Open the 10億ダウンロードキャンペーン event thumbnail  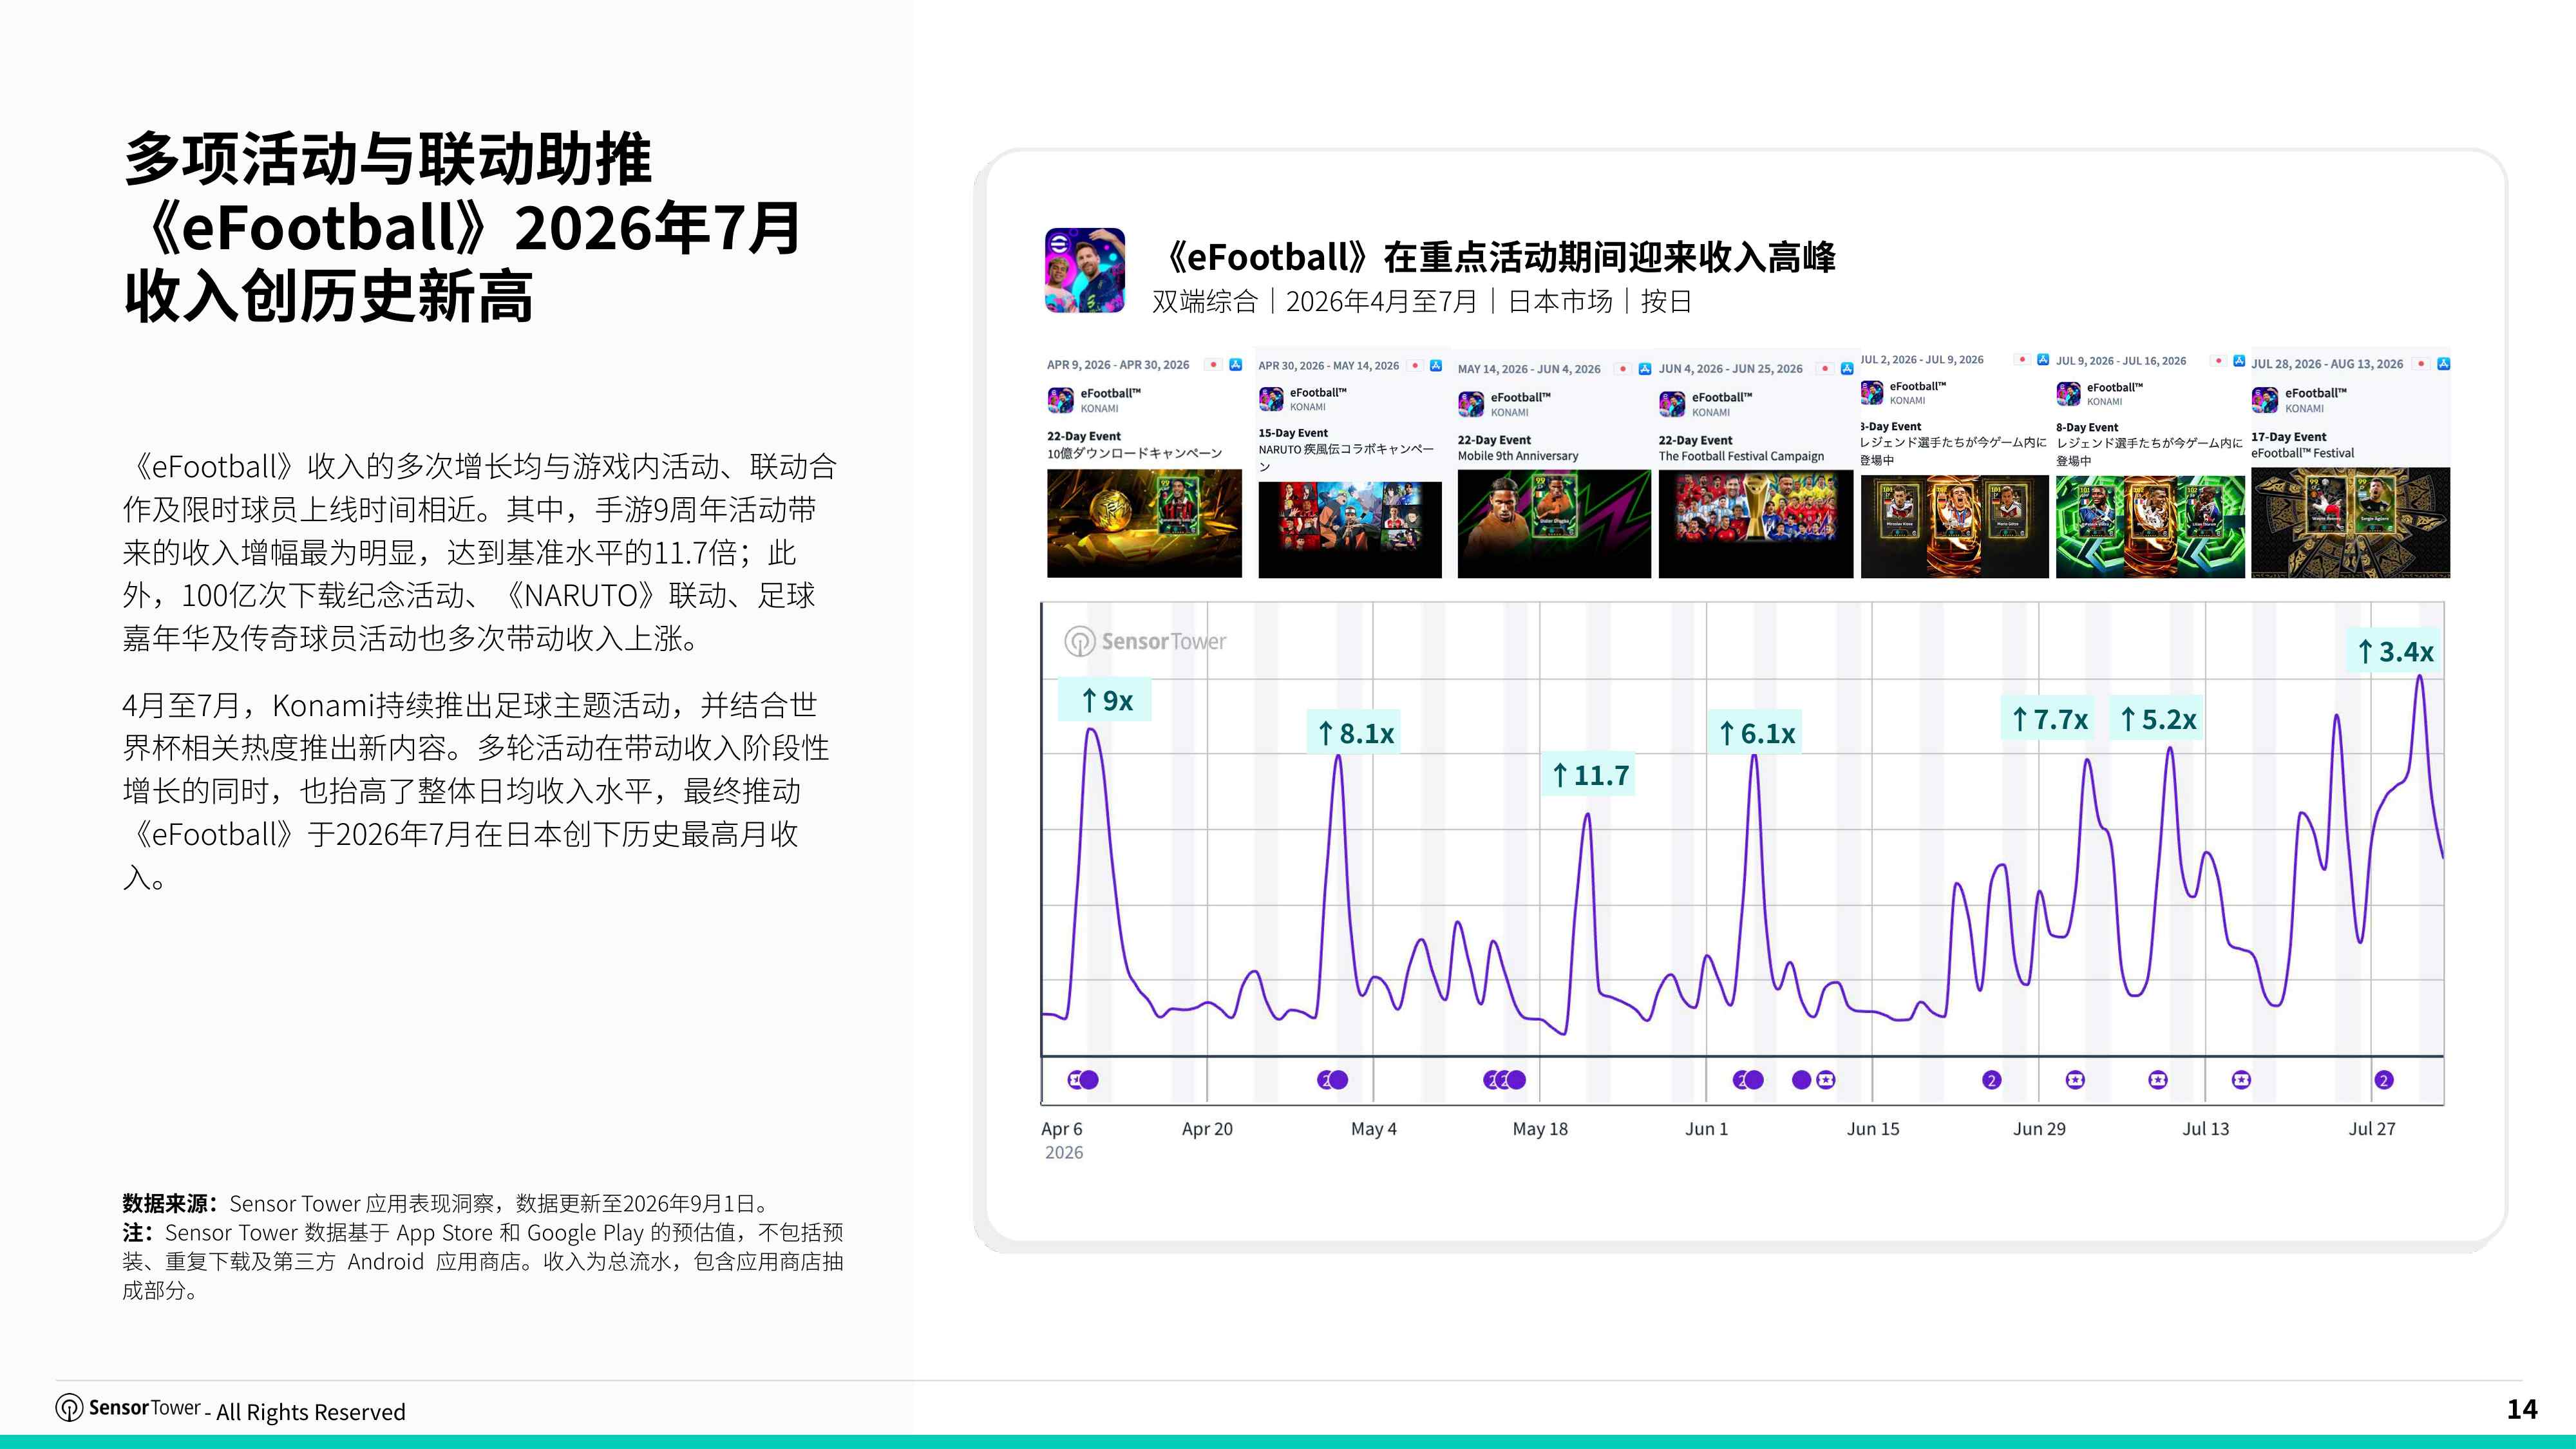pos(1144,524)
